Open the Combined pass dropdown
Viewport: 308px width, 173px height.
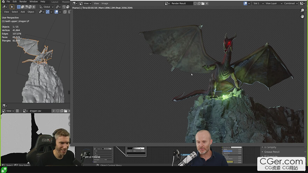click(x=291, y=3)
